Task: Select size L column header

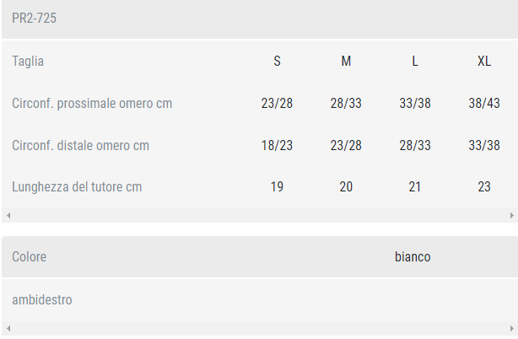Action: coord(415,61)
